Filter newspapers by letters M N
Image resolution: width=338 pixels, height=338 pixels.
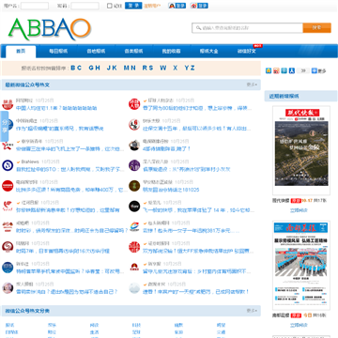pyautogui.click(x=130, y=68)
